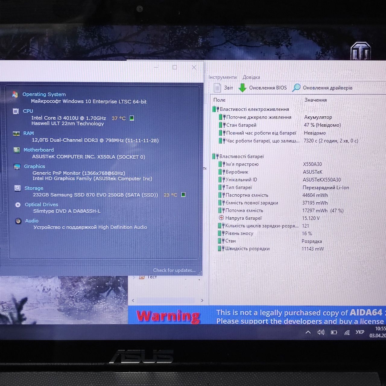Expand the Тест tree node arrow
This screenshot has height=386, width=386.
click(x=134, y=277)
